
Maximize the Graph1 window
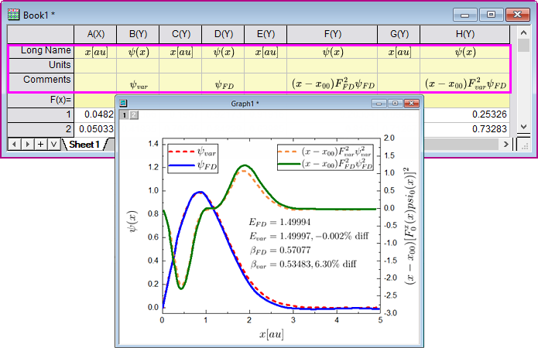point(395,103)
